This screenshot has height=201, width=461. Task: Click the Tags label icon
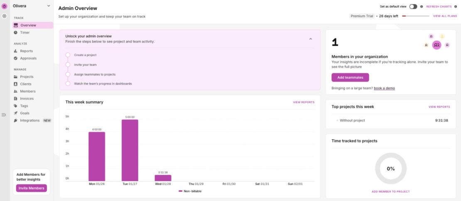(16, 106)
